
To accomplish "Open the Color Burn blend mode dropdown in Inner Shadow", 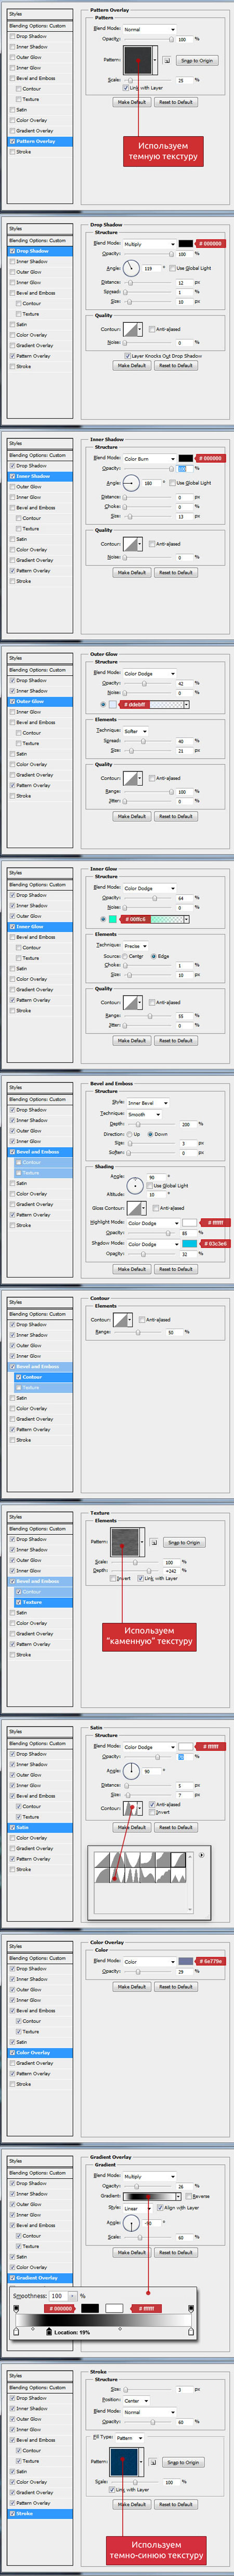I will click(149, 459).
